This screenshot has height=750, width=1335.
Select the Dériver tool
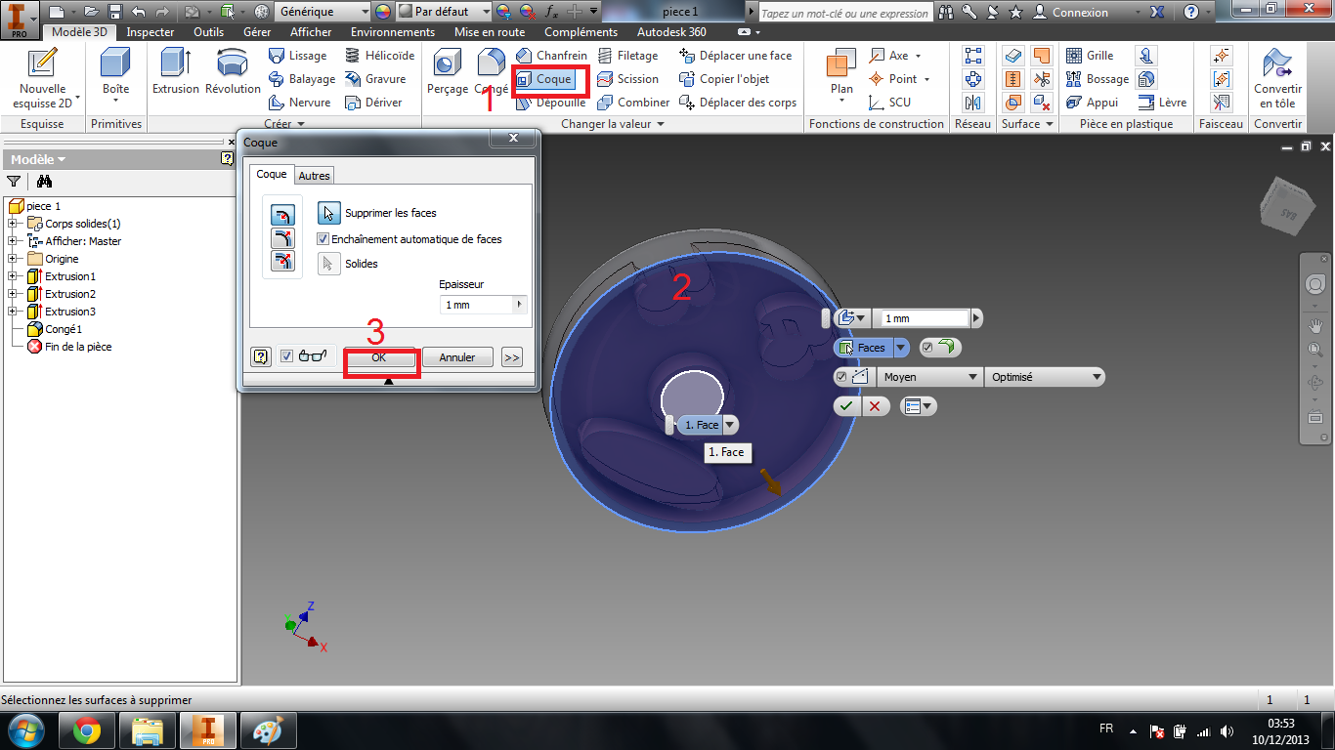click(373, 103)
